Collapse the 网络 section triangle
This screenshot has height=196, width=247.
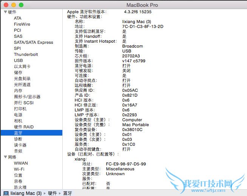[x=6, y=157]
